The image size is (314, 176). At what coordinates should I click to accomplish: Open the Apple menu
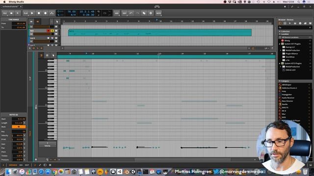(4, 2)
